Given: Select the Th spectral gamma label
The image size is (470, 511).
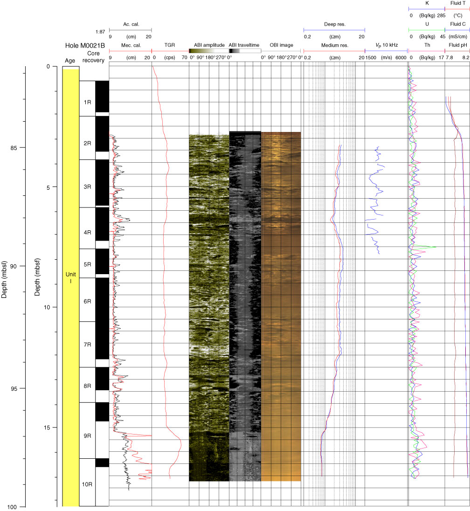Looking at the screenshot, I should [x=426, y=45].
